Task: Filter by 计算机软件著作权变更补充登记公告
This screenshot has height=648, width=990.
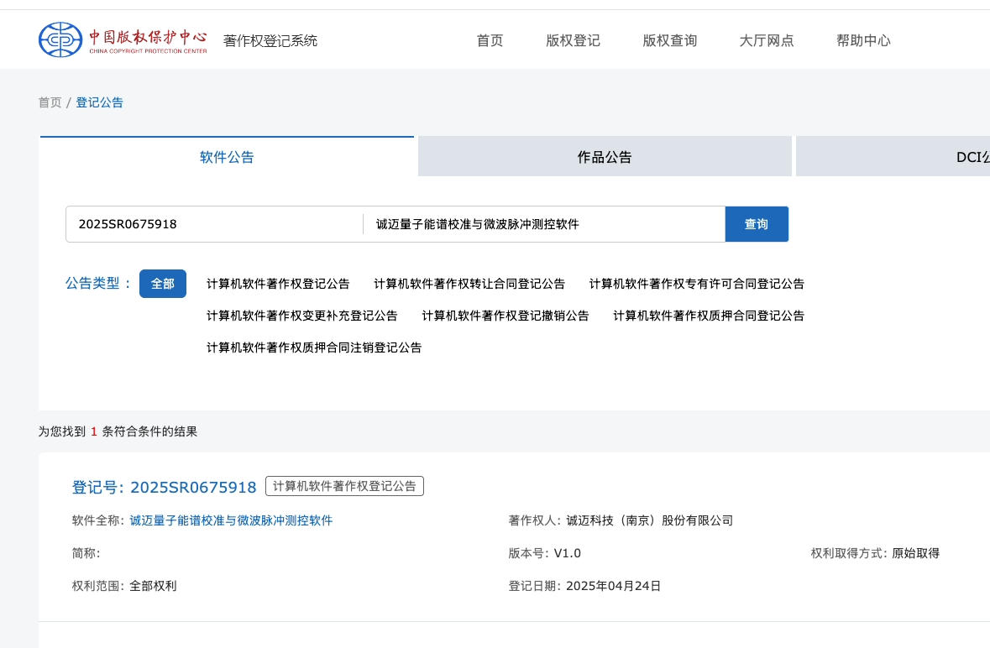Action: 301,316
